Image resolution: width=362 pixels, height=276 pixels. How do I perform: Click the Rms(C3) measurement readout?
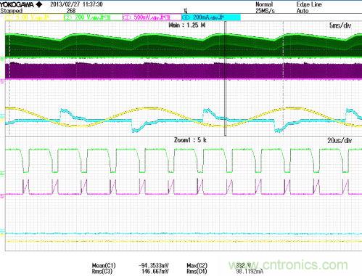[131, 272]
